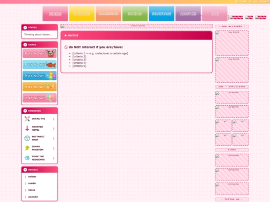Select the green SOCIALS tab
The width and height of the screenshot is (270, 202).
pyautogui.click(x=135, y=14)
